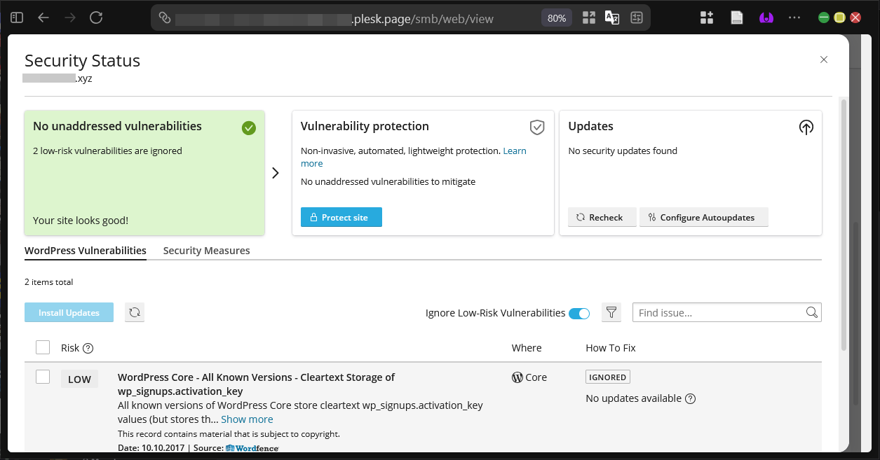Open Configure Autoupdates
The height and width of the screenshot is (460, 880).
point(704,217)
